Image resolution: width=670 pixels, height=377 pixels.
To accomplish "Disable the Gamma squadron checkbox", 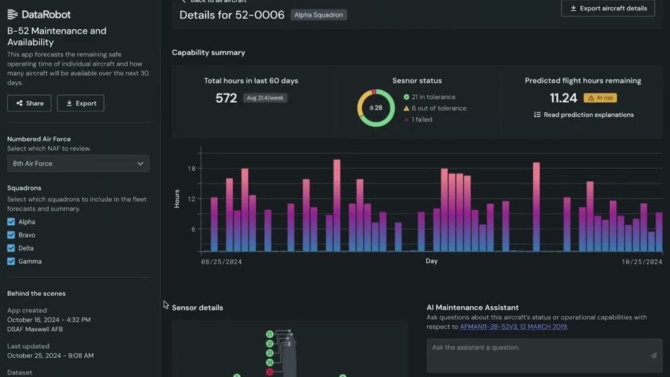I will click(10, 261).
